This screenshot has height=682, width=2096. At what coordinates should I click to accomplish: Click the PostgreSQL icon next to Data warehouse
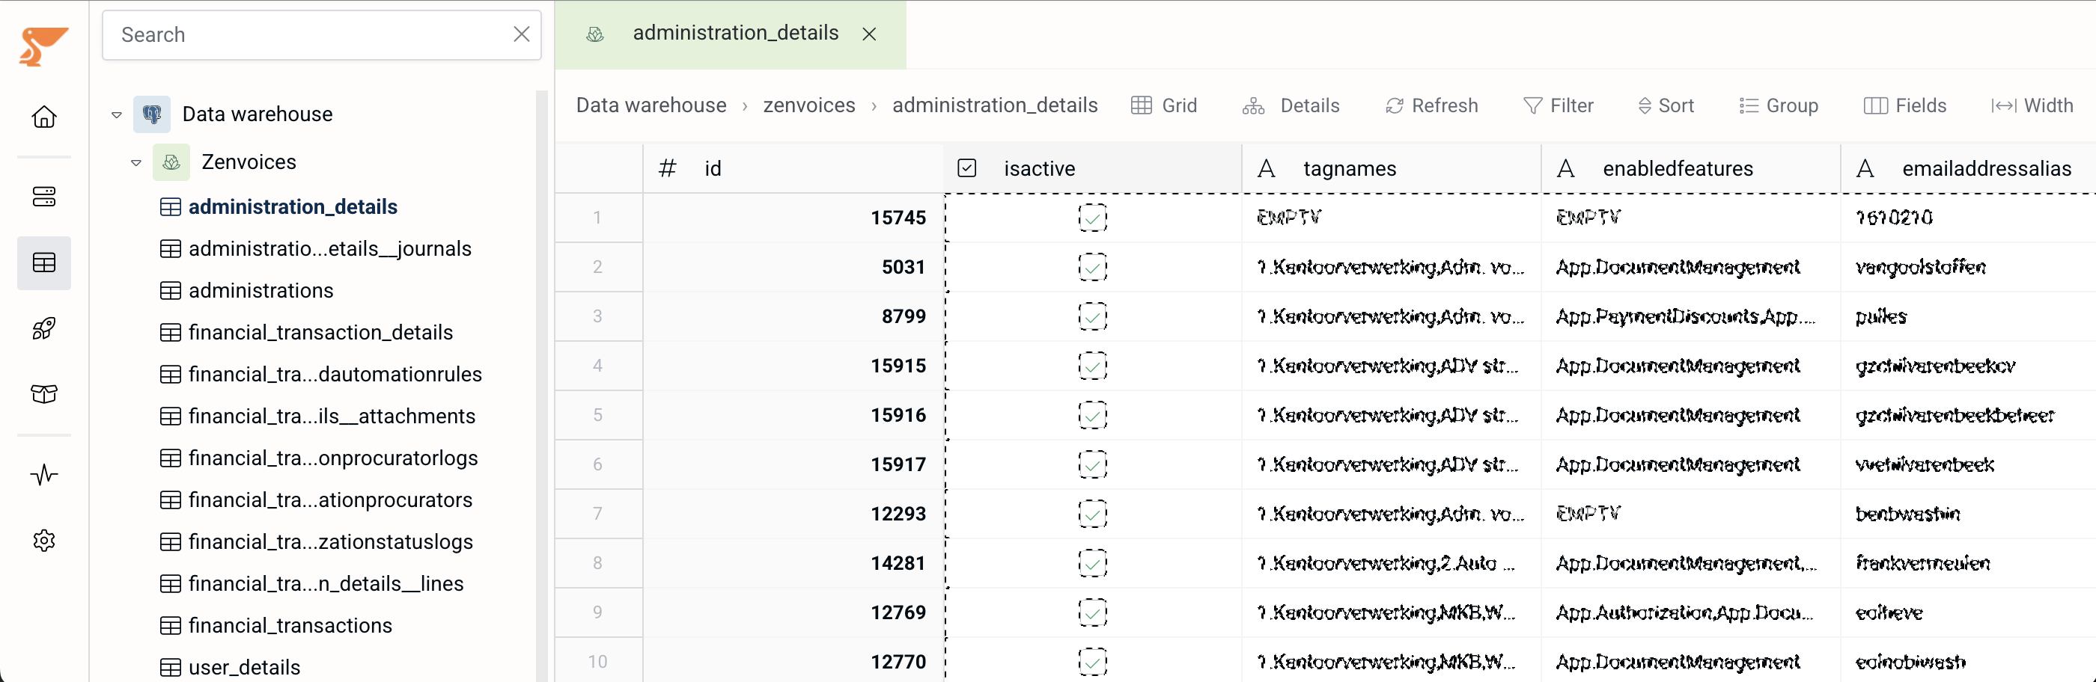[x=152, y=114]
